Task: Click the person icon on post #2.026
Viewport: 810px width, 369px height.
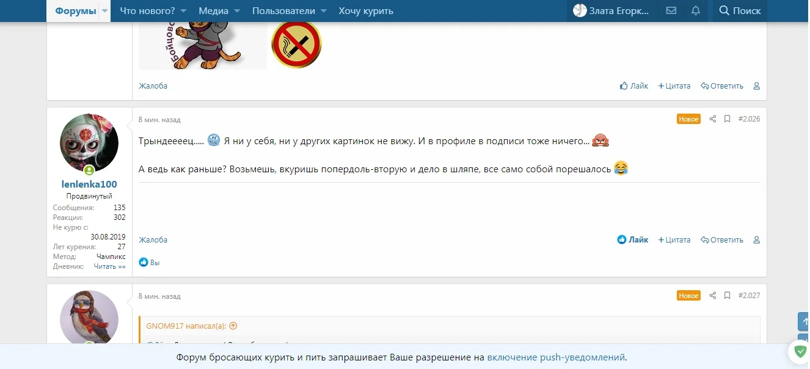Action: click(x=756, y=239)
